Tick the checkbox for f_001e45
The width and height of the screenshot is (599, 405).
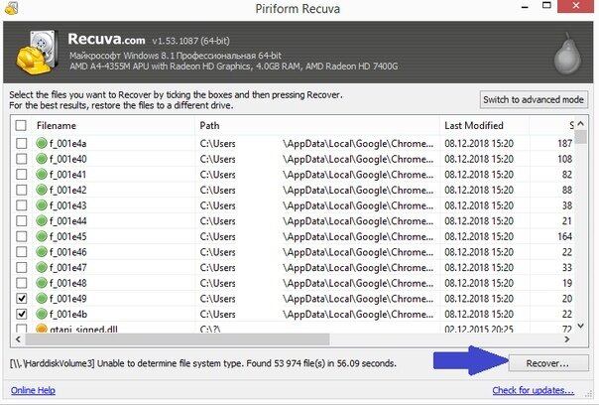click(22, 236)
